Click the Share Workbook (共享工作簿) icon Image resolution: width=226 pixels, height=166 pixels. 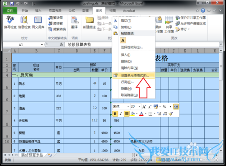[x=169, y=24]
